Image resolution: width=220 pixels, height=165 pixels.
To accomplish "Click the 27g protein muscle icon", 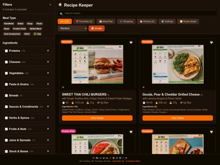I will (x=171, y=103).
